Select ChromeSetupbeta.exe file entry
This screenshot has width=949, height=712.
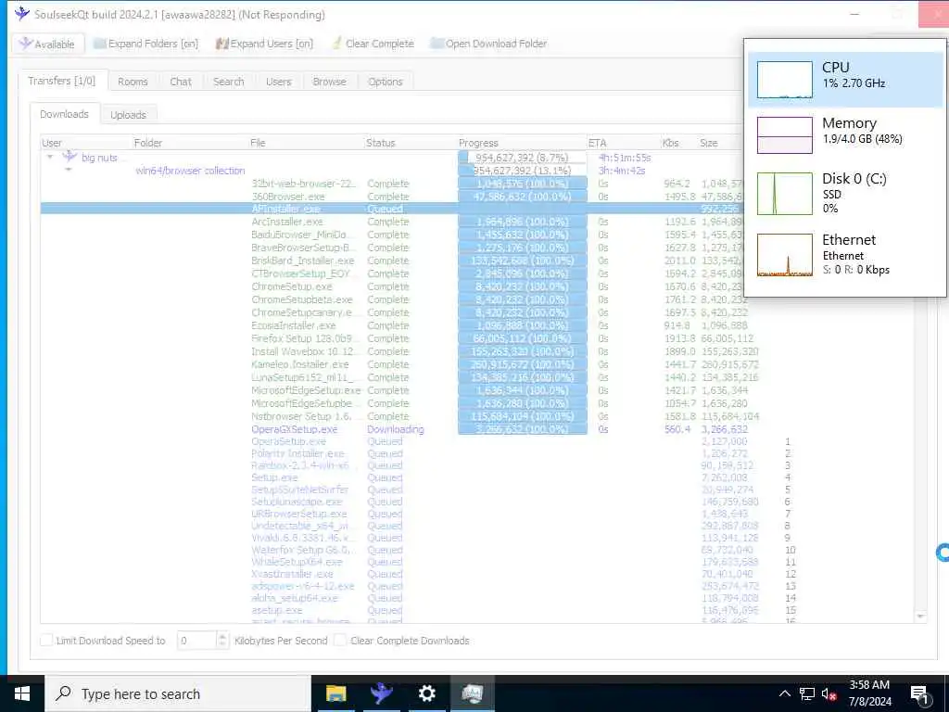point(301,299)
